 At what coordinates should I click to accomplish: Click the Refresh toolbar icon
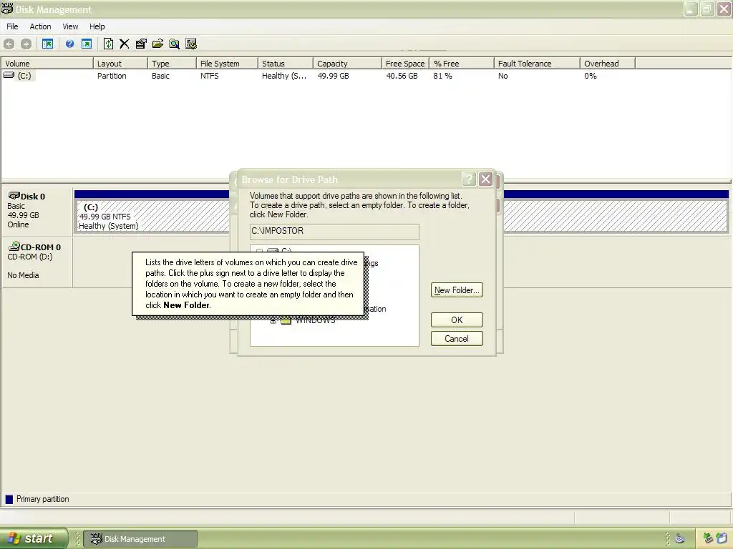coord(109,44)
